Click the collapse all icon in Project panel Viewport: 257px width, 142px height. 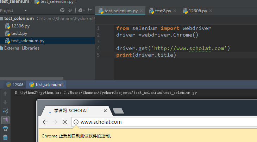coord(70,11)
